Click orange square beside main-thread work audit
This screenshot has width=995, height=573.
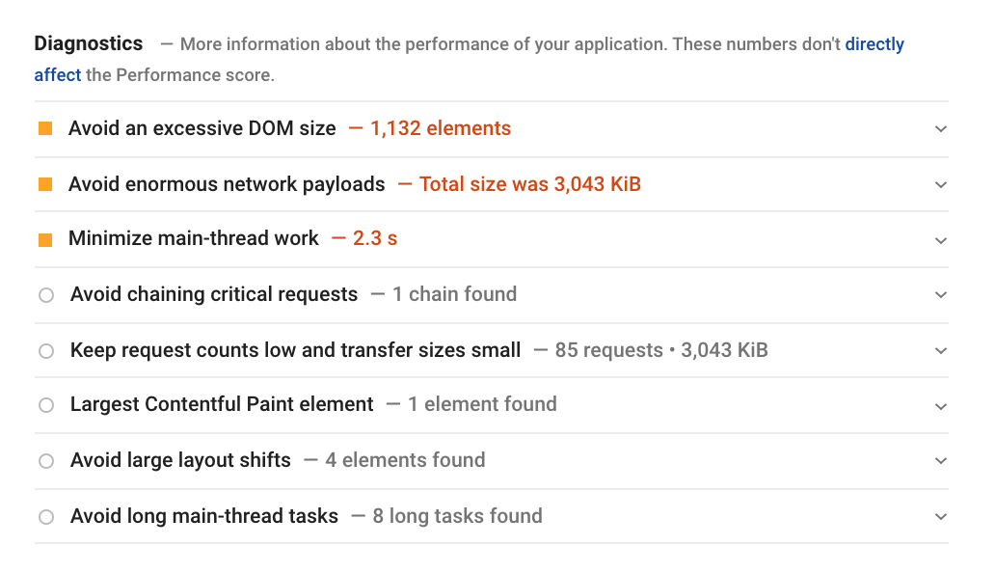(x=45, y=239)
